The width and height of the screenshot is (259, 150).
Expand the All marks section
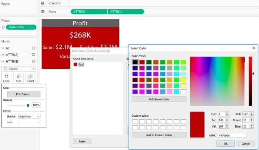(x=3, y=48)
